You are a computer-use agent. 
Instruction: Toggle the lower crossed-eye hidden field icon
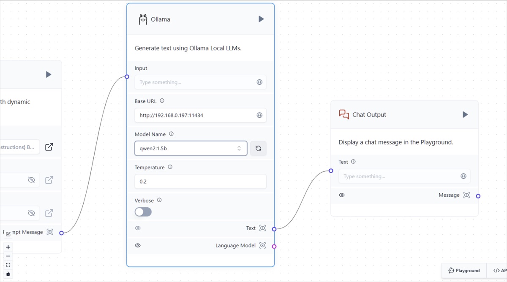point(31,213)
